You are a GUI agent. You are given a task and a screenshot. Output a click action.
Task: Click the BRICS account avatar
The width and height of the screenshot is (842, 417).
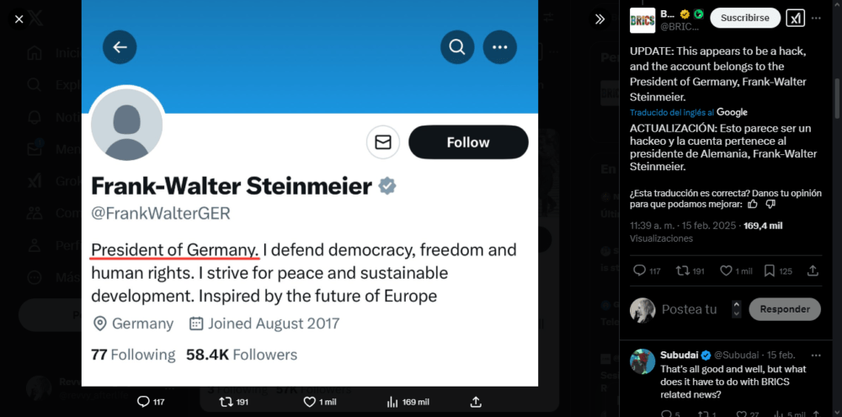[x=642, y=19]
